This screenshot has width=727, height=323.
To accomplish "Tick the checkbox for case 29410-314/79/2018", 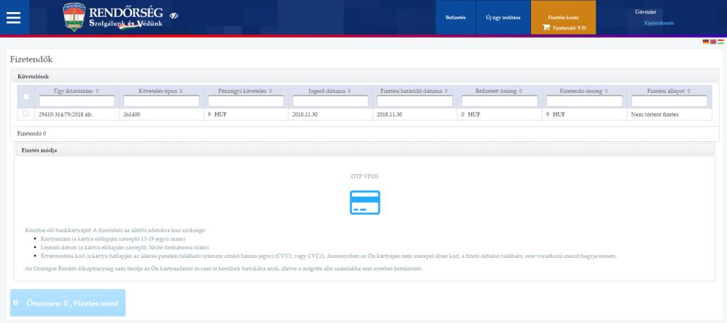I will (26, 113).
